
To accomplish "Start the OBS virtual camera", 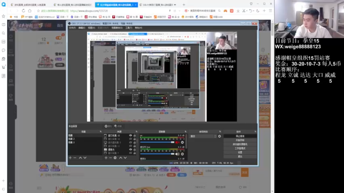I will click(x=240, y=144).
